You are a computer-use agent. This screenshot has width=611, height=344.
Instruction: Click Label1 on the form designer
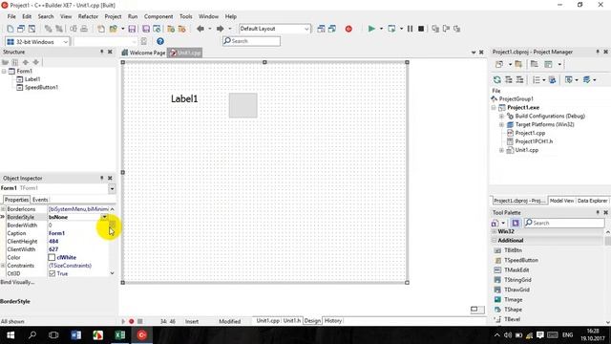pyautogui.click(x=184, y=99)
